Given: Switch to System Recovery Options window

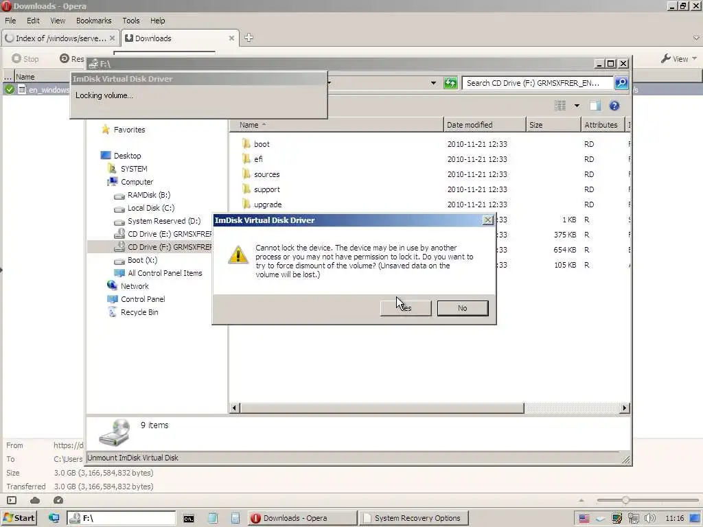Looking at the screenshot, I should pos(413,518).
